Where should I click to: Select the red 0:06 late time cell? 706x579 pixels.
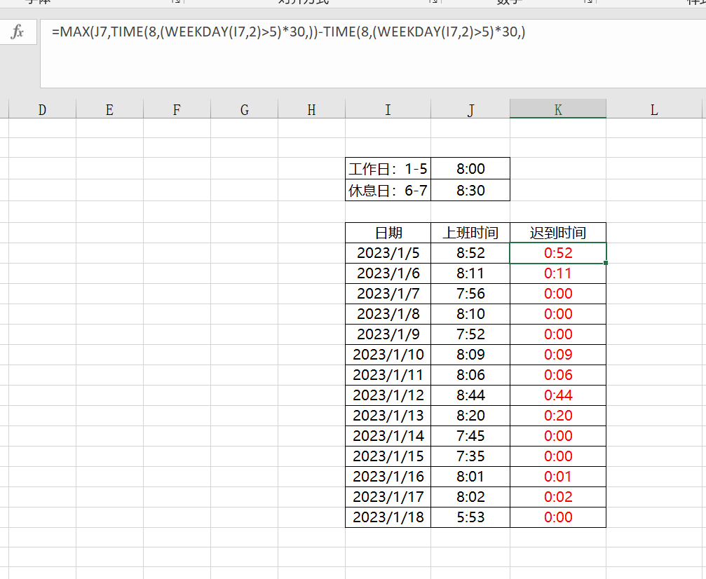point(558,374)
